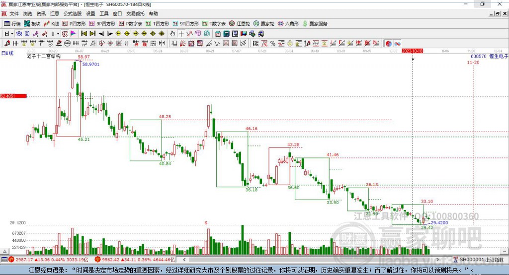Toggle the red-blue yin-yang icon
This screenshot has height=275, width=509.
[389, 43]
